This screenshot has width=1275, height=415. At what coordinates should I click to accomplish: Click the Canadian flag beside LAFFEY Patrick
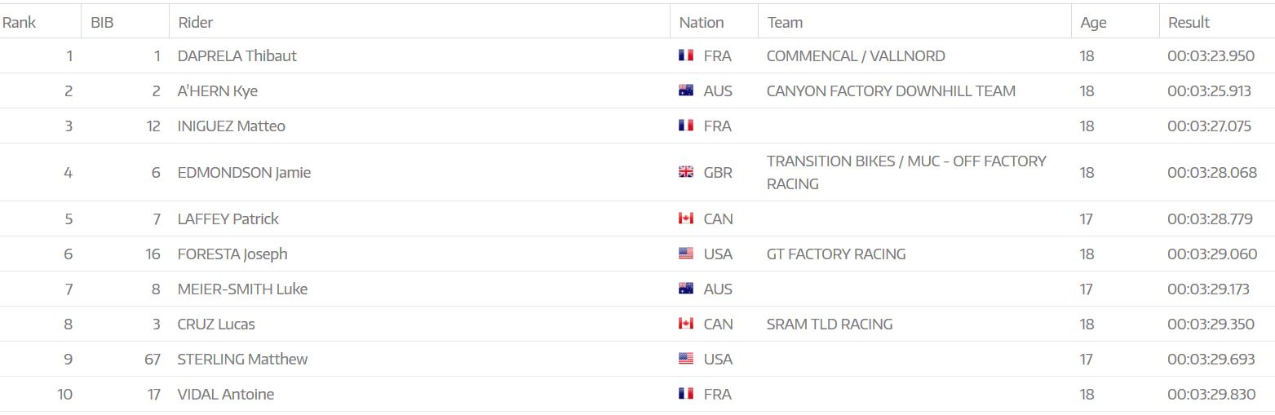click(686, 219)
